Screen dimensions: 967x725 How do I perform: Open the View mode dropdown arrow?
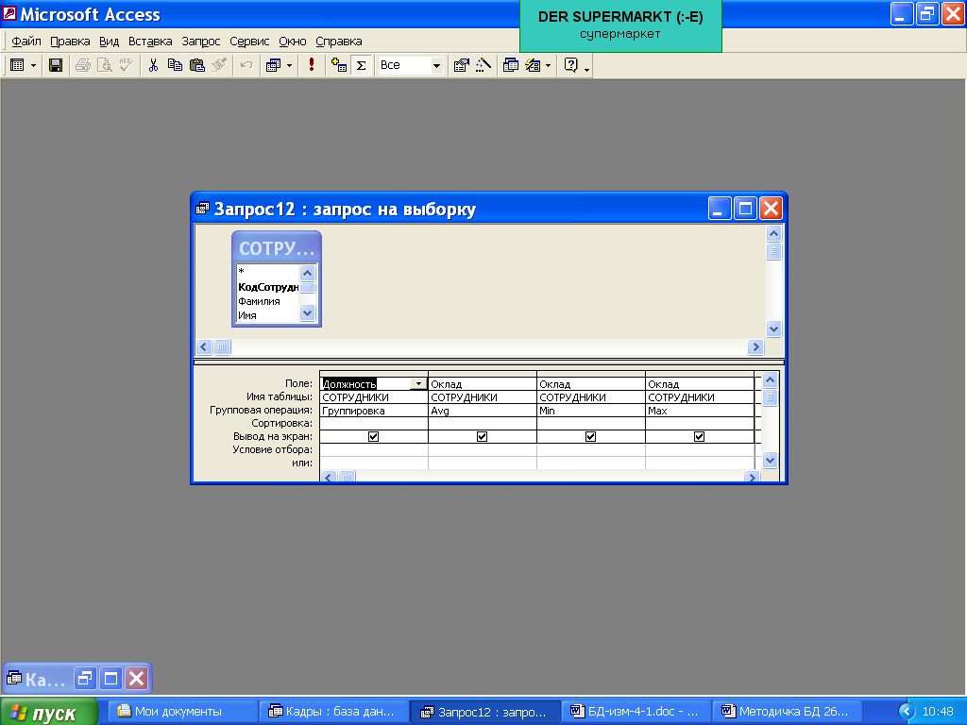33,65
